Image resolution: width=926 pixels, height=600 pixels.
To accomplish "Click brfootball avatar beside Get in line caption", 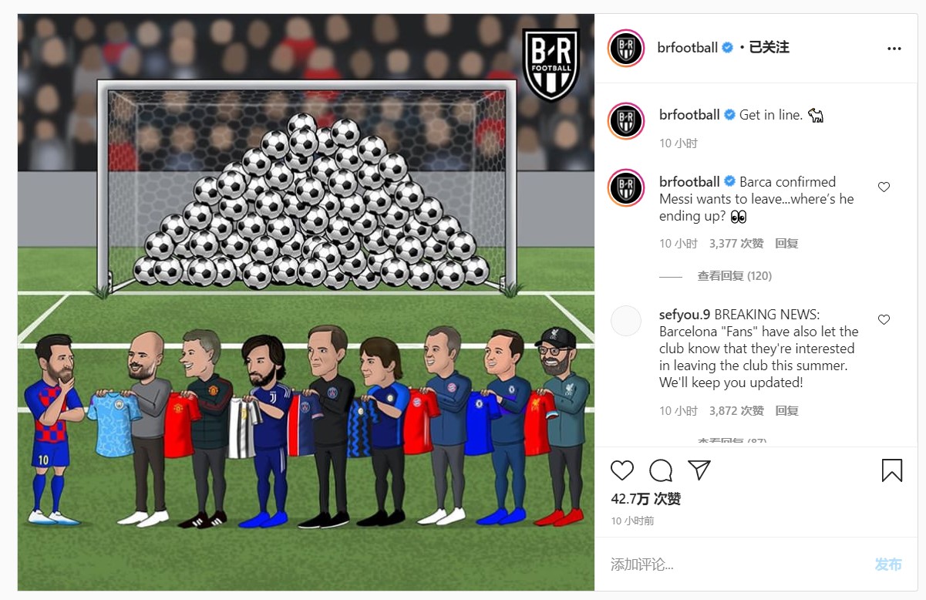I will [626, 121].
